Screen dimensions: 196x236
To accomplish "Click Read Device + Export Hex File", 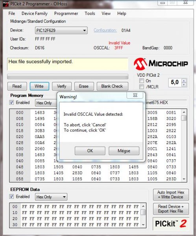I will coord(171,209).
